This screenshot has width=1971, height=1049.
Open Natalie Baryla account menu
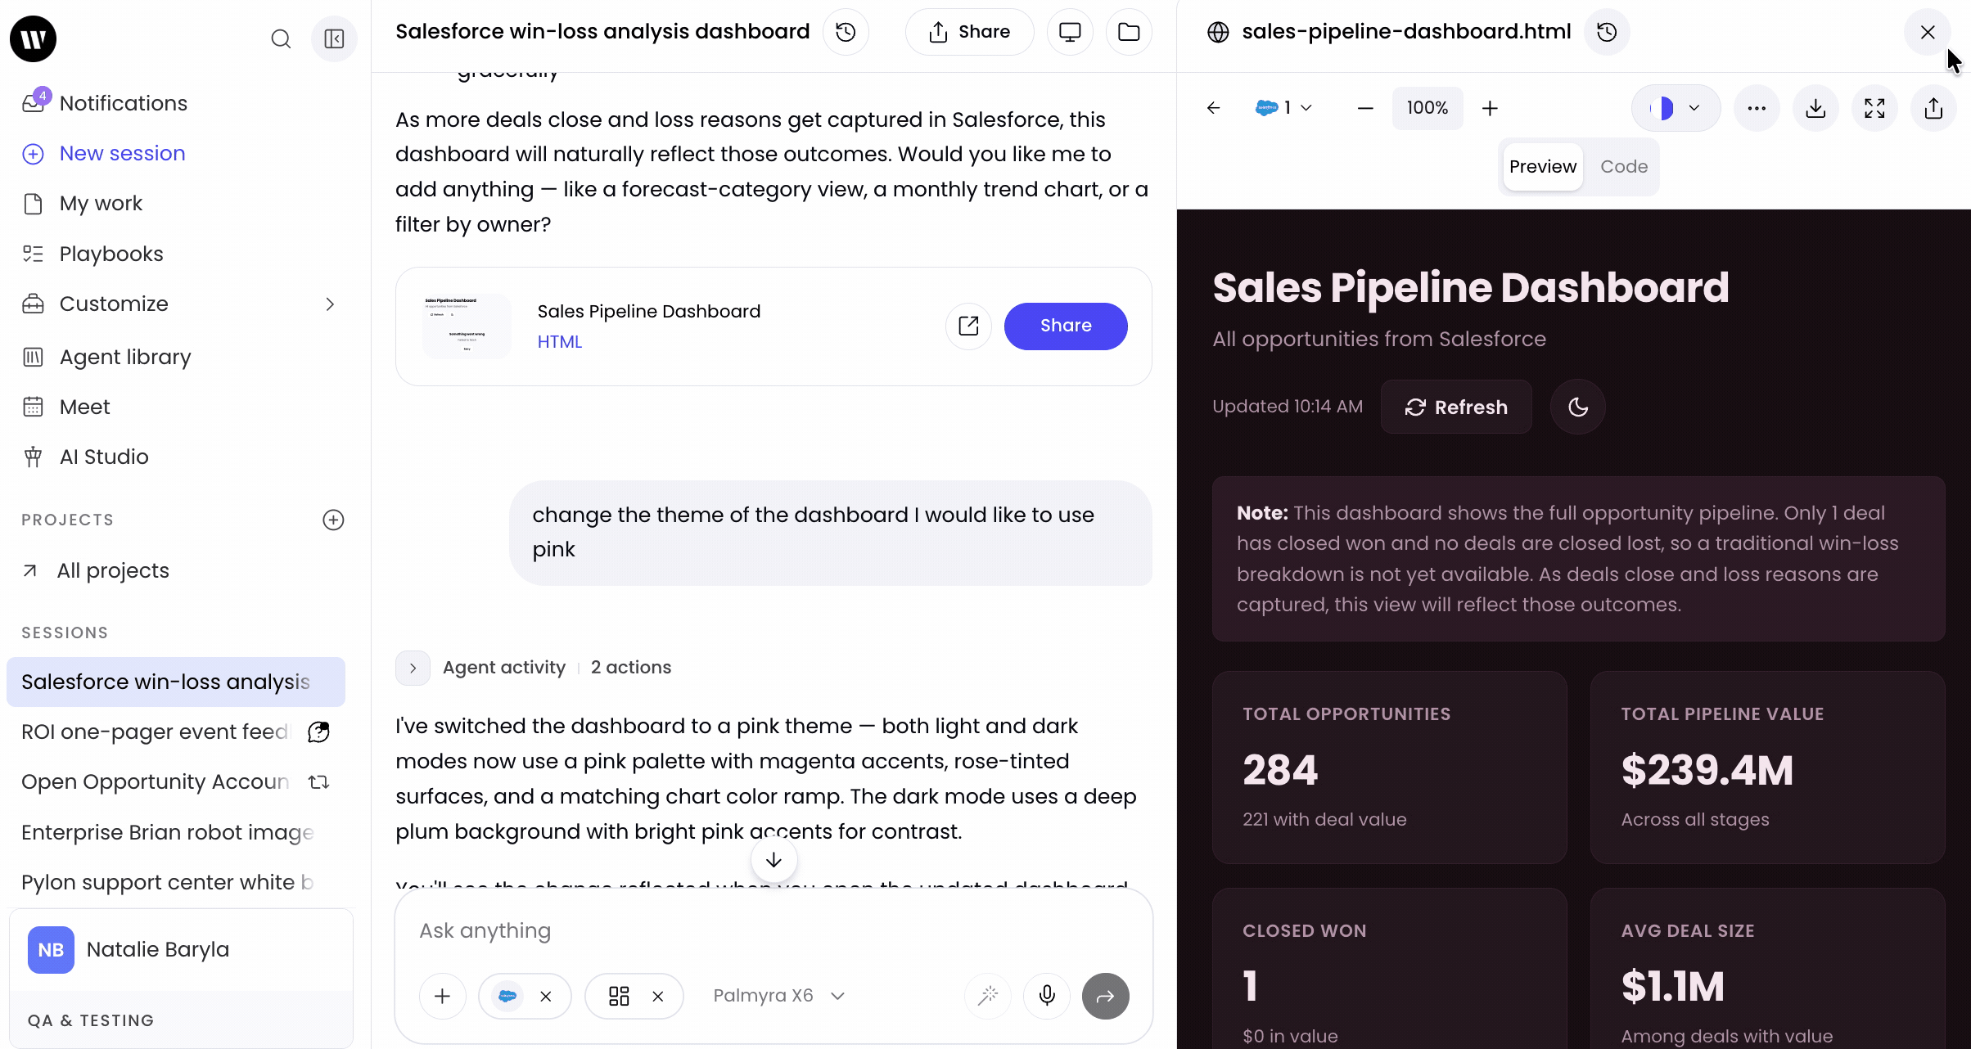coord(181,949)
